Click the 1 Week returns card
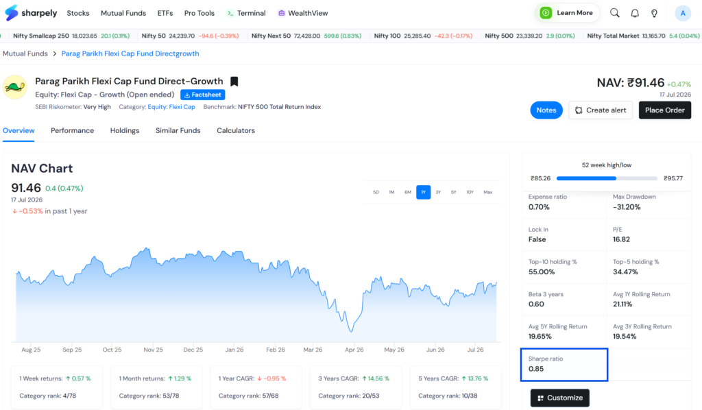702x410 pixels. (x=57, y=387)
